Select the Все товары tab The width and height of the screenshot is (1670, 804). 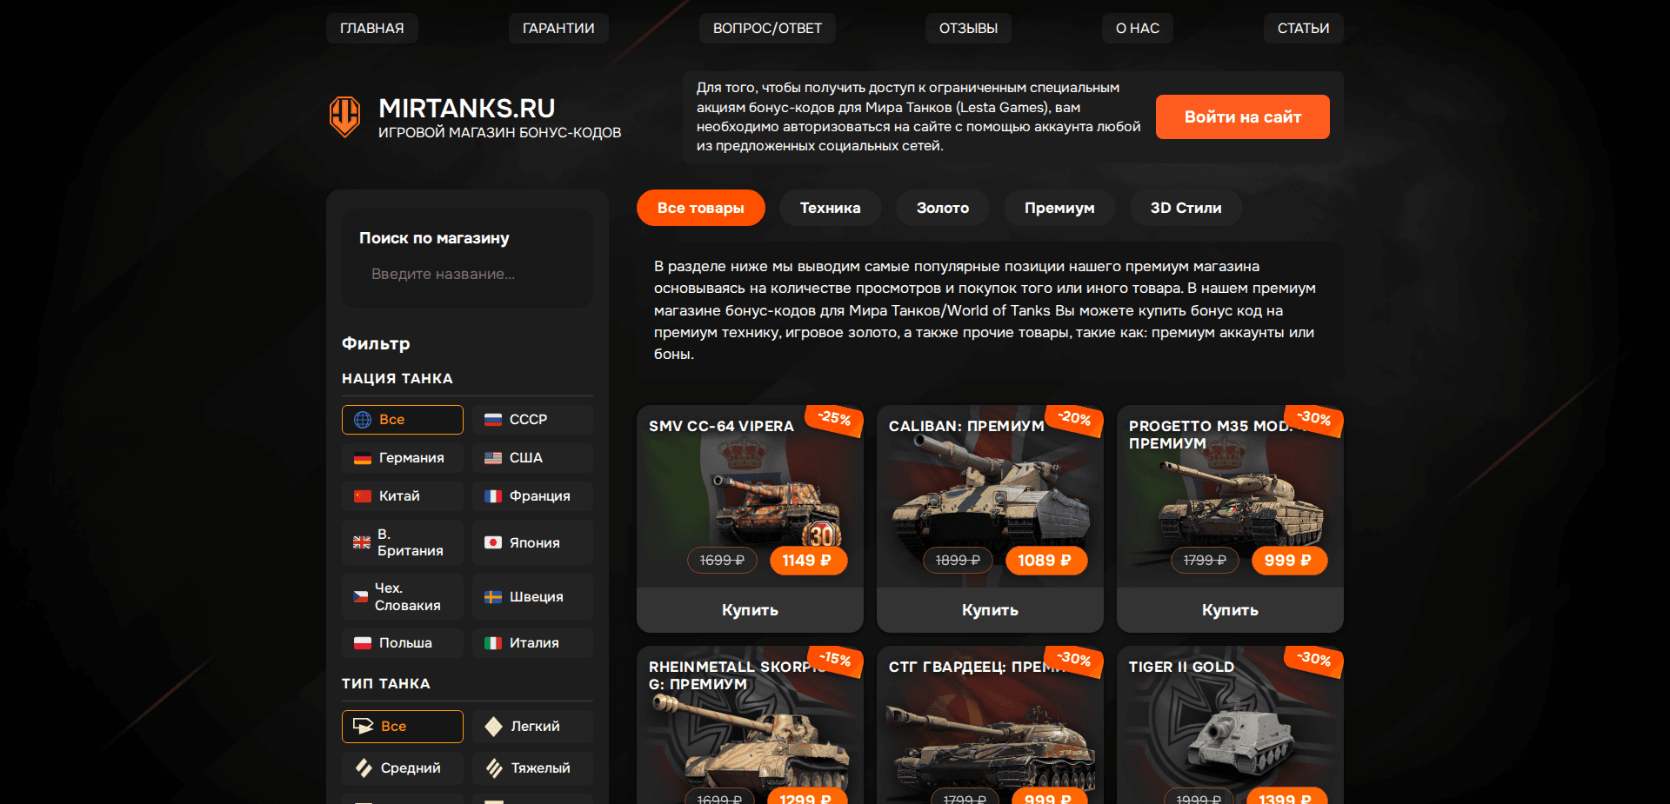pos(701,208)
